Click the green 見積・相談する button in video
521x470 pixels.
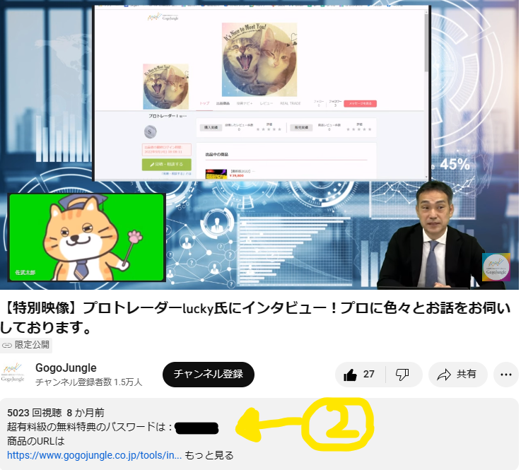point(166,165)
